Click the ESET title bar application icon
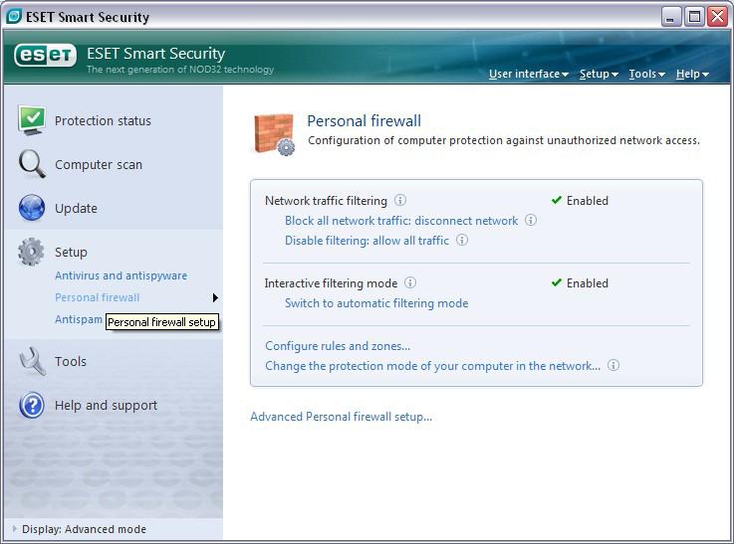734x544 pixels. (x=14, y=16)
